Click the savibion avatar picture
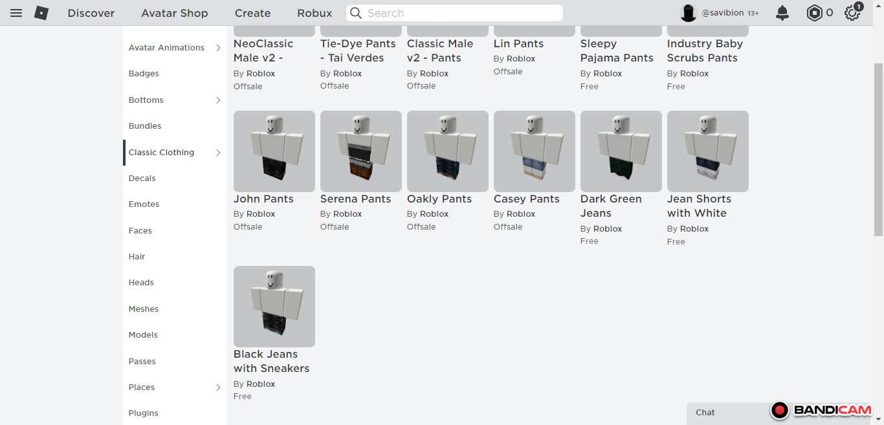The width and height of the screenshot is (884, 425). 689,13
